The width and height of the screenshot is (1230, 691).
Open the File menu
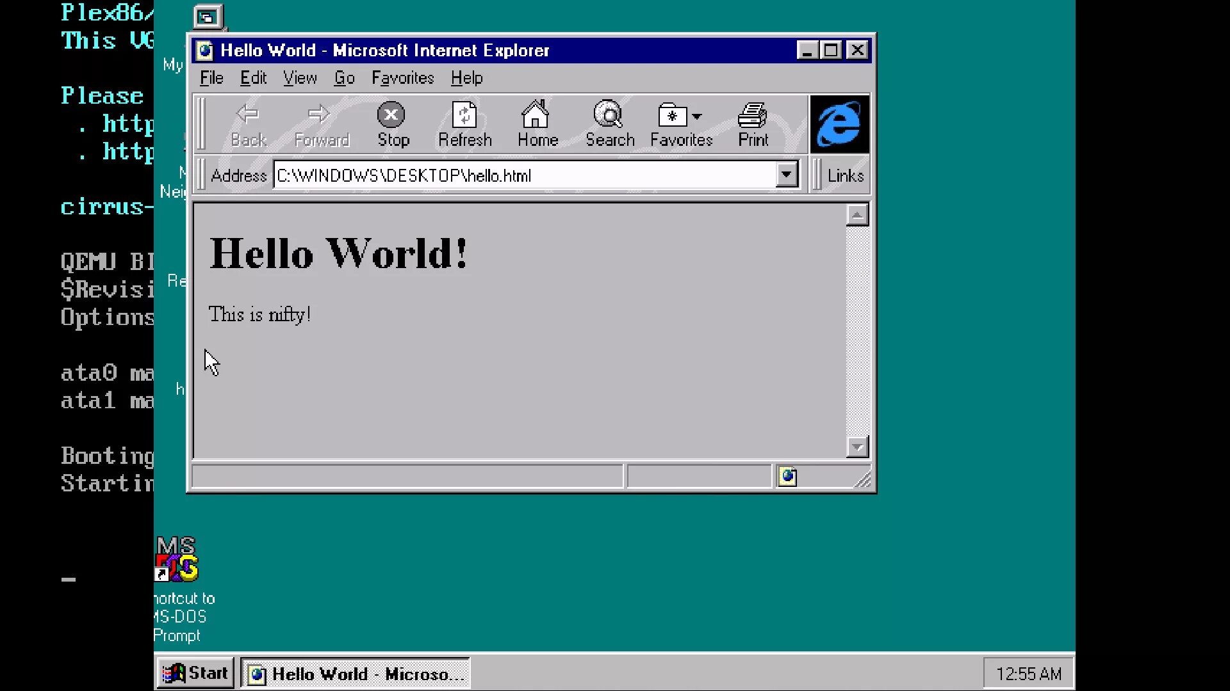point(211,78)
